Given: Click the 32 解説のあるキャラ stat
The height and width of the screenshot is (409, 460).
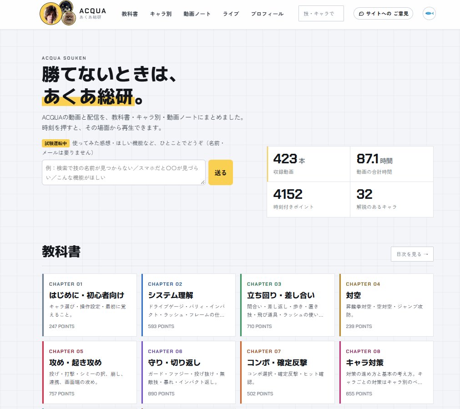Looking at the screenshot, I should 392,200.
